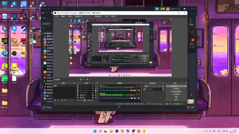Image resolution: width=239 pixels, height=134 pixels.
Task: Adjust desktop audio volume slider
Action: click(x=117, y=98)
